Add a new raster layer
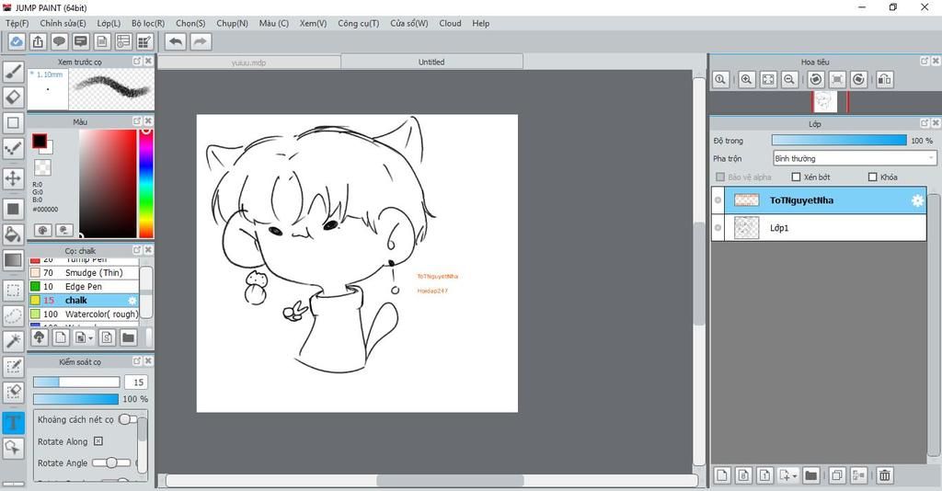942x491 pixels. point(722,475)
